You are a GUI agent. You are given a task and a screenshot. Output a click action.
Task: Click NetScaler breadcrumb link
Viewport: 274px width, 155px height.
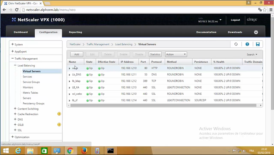coord(75,44)
